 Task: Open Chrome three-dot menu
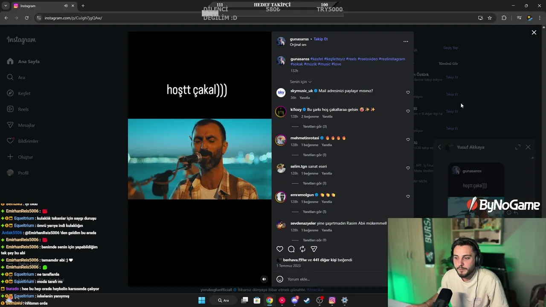pyautogui.click(x=540, y=18)
